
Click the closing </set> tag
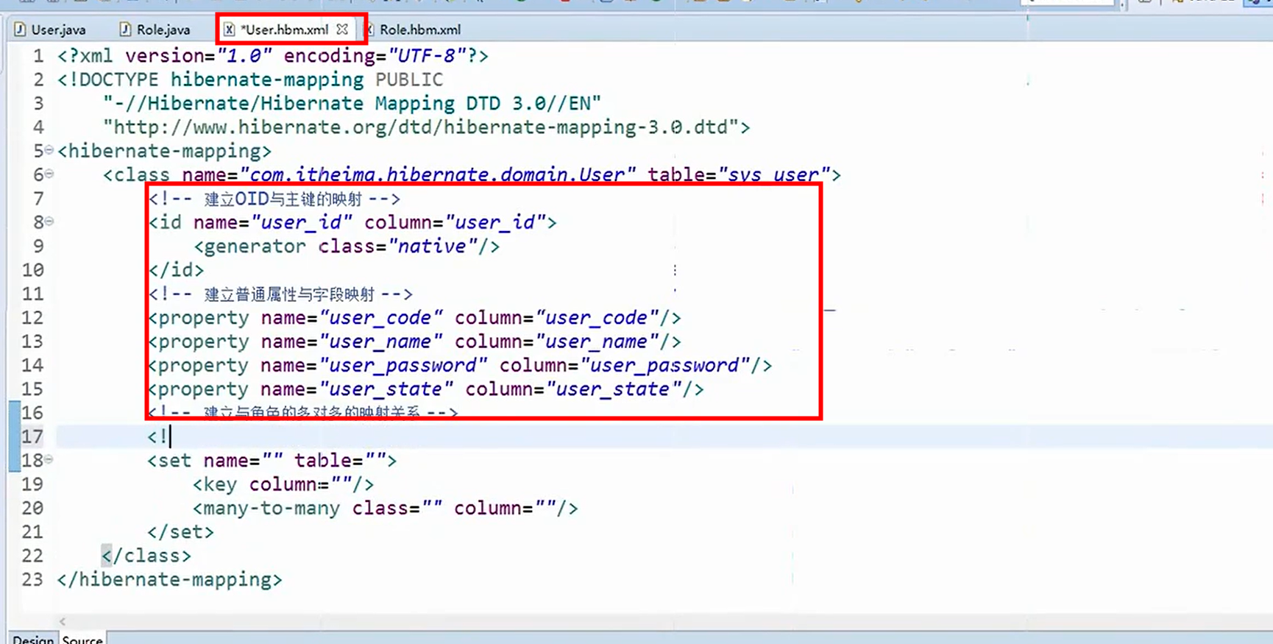(x=181, y=531)
